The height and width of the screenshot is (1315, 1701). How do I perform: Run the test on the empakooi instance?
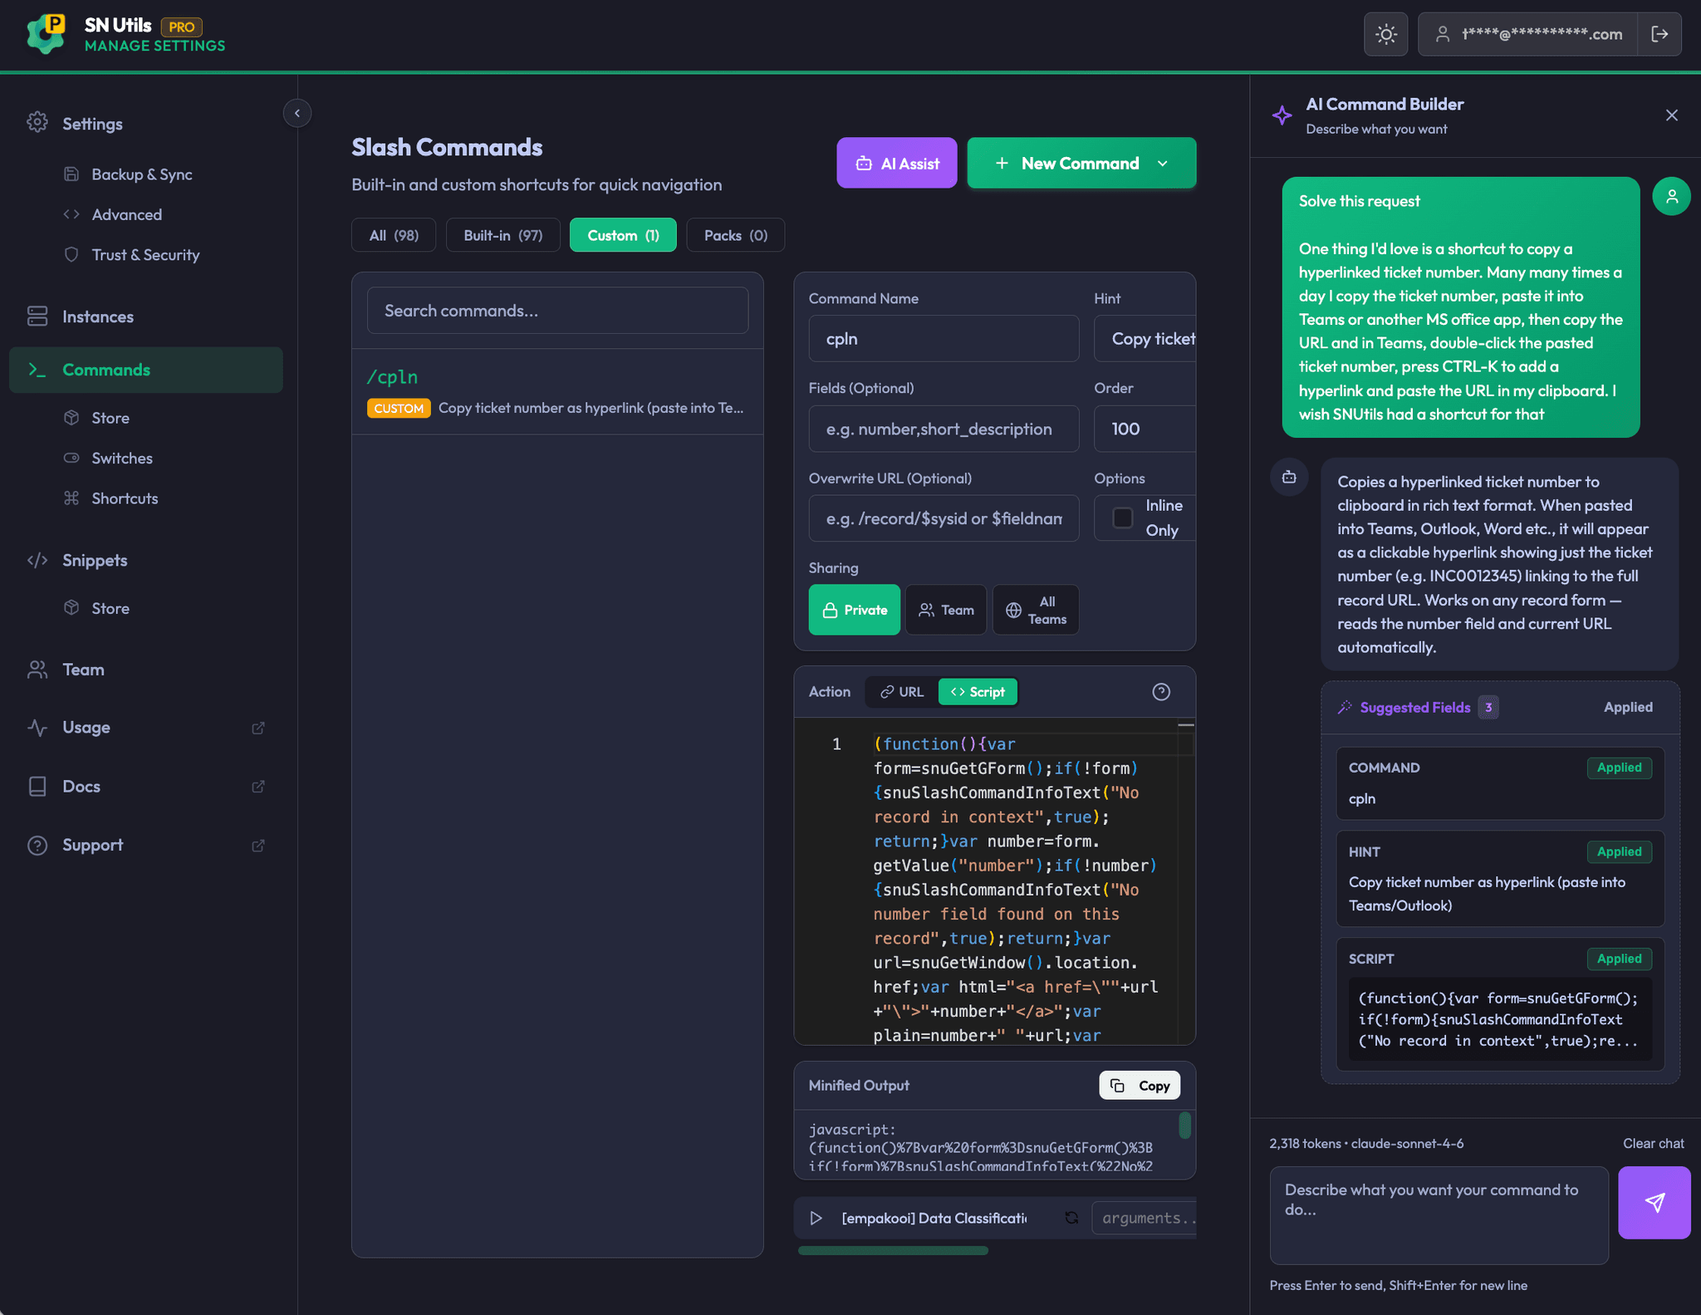(x=816, y=1218)
